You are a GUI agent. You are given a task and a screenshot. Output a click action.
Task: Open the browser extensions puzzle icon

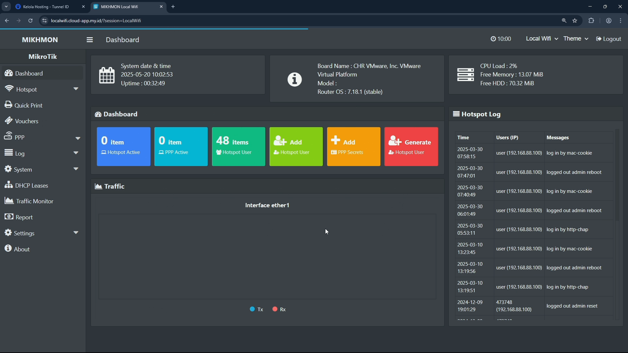pyautogui.click(x=591, y=21)
